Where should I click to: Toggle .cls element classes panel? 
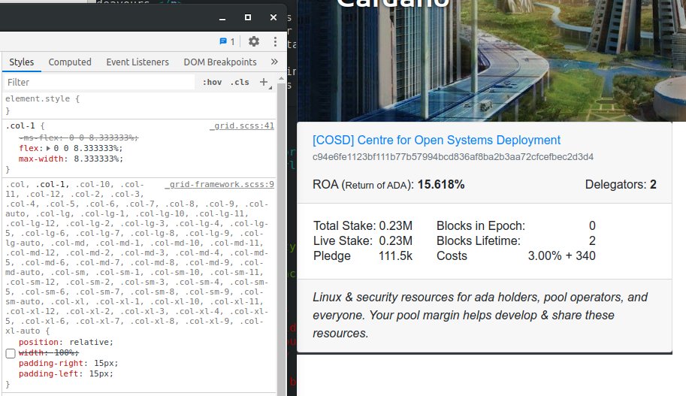coord(240,82)
